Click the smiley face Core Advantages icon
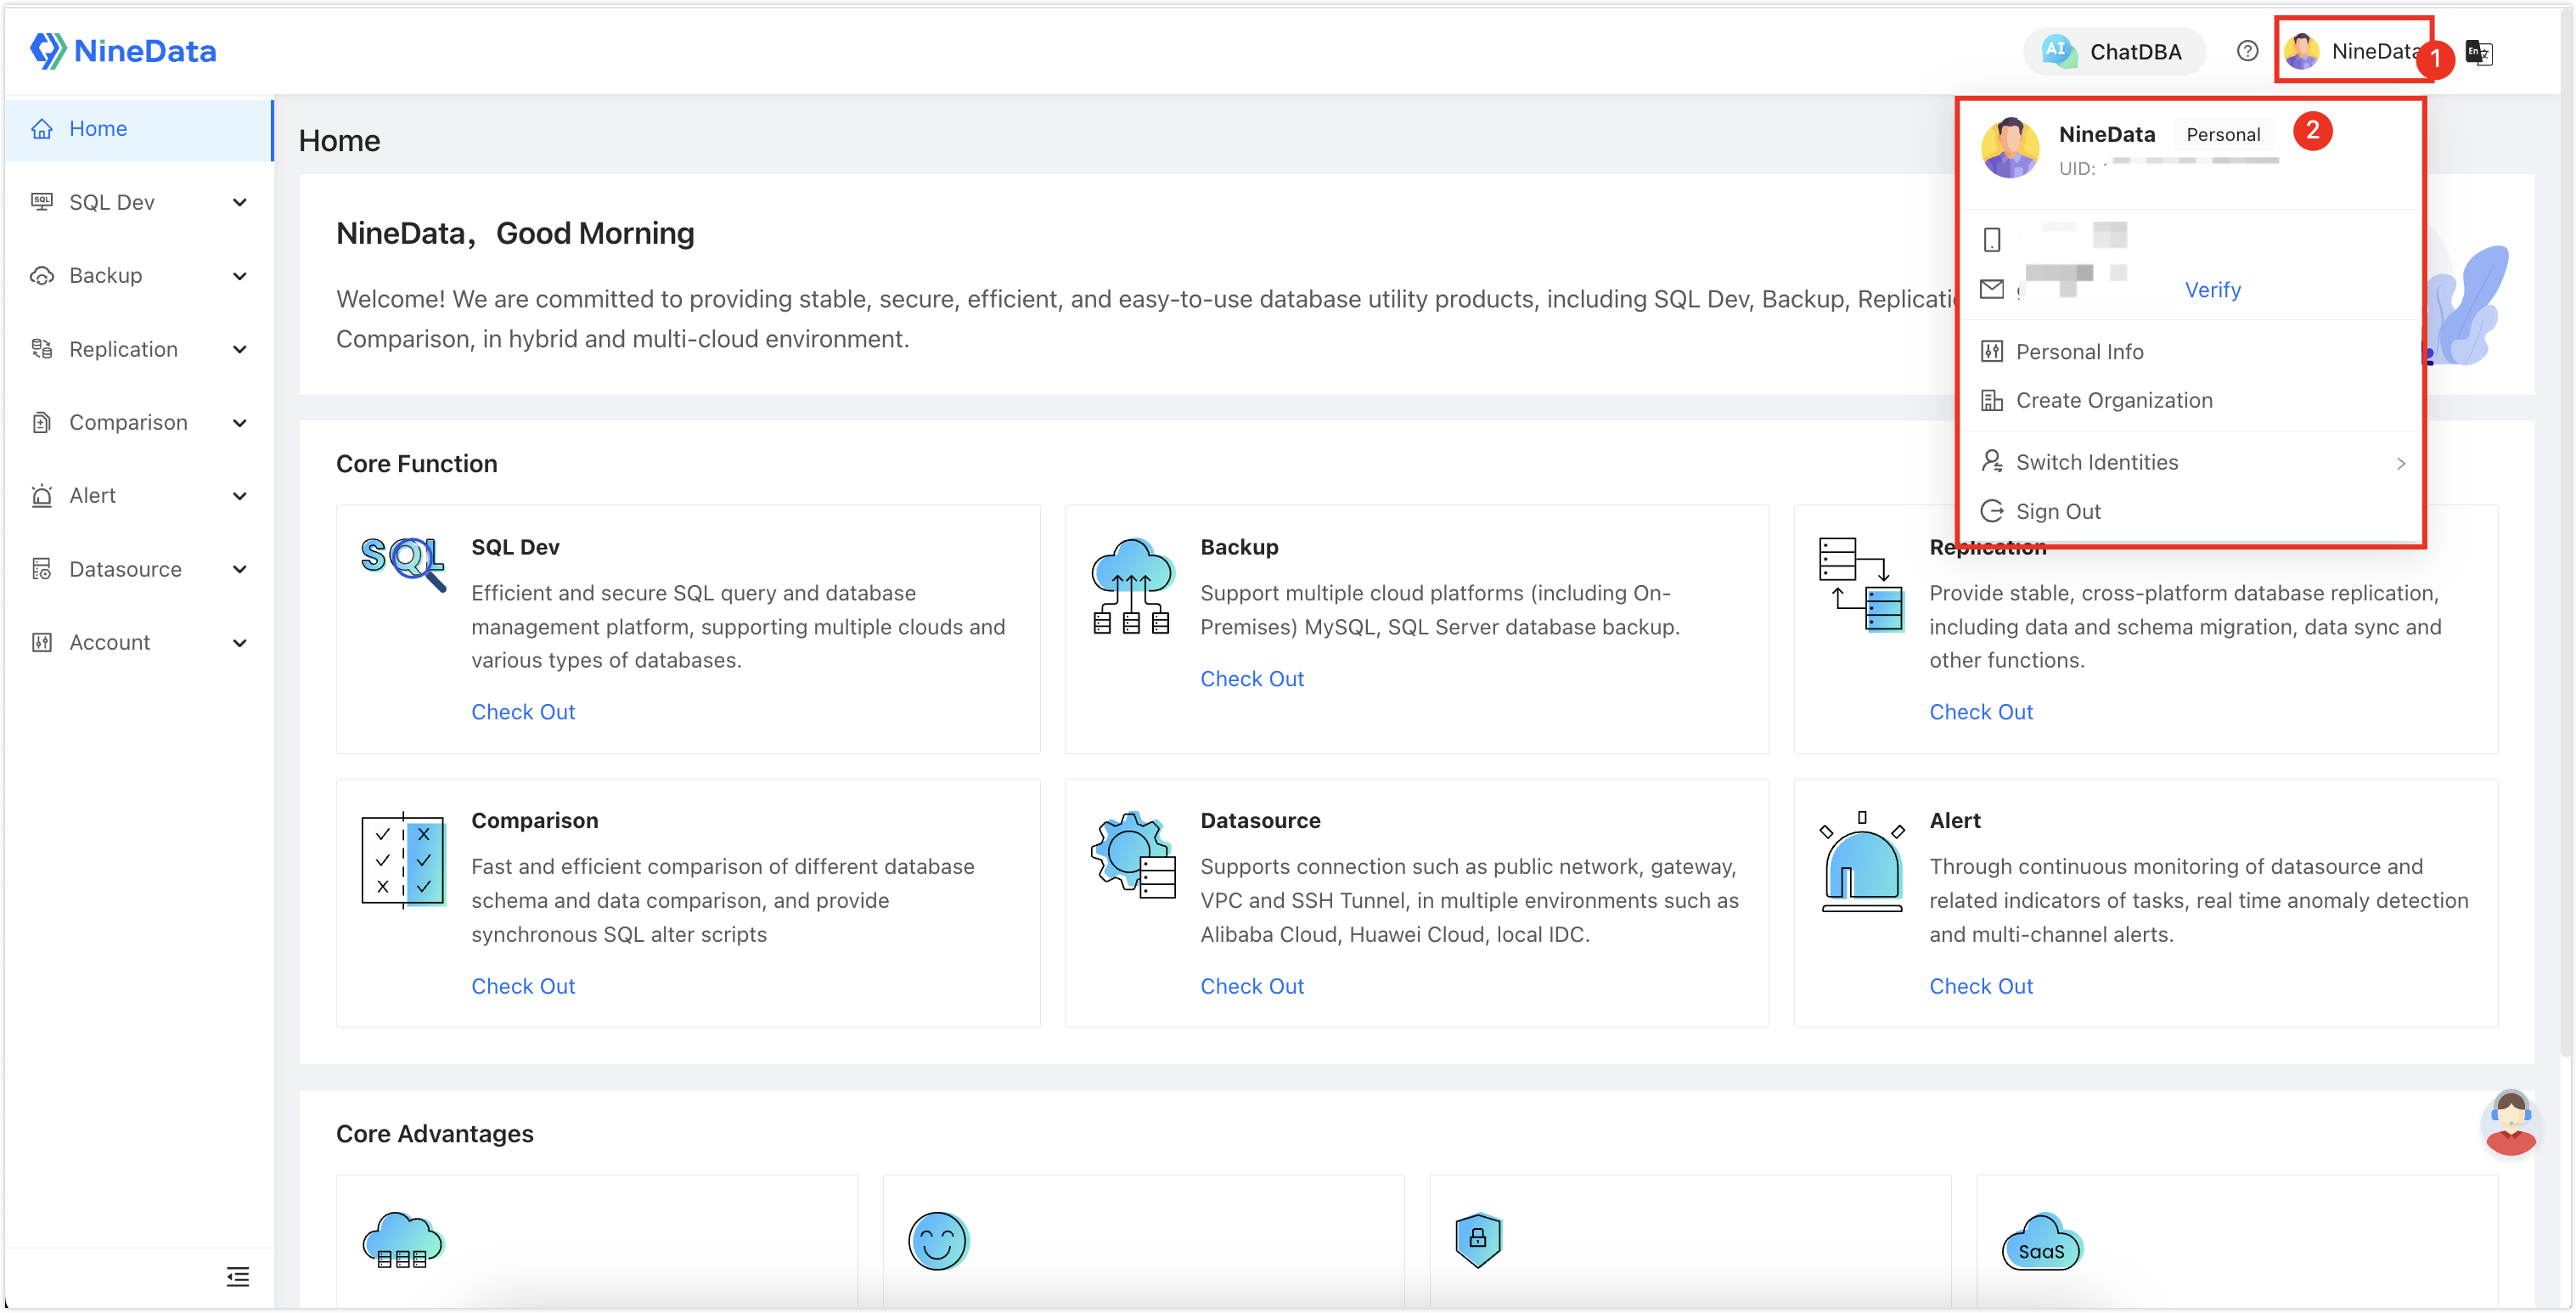This screenshot has height=1313, width=2576. [938, 1241]
